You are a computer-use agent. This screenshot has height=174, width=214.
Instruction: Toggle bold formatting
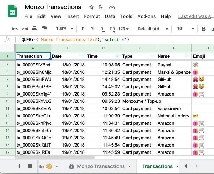[x=204, y=29]
